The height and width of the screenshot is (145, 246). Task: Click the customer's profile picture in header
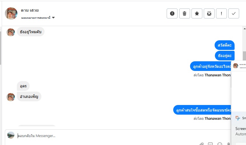click(11, 13)
